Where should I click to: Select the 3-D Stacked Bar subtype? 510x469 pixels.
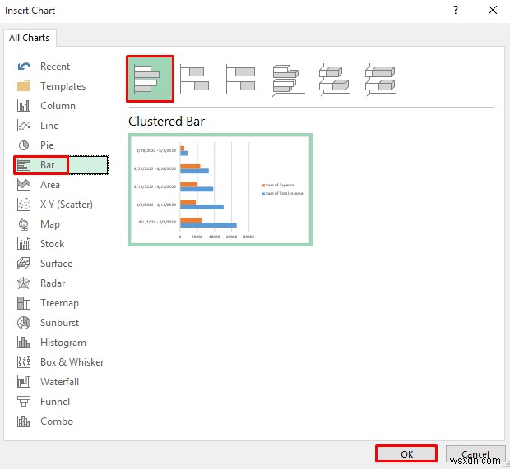point(334,80)
